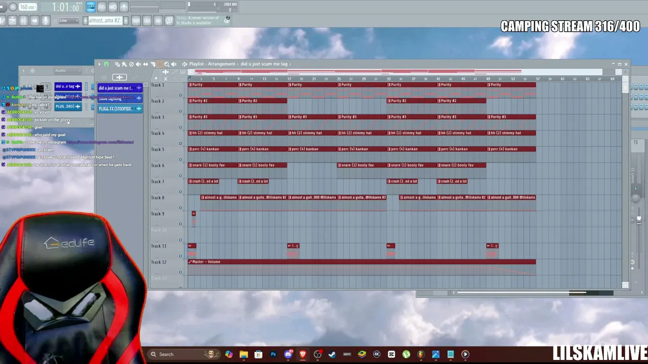The image size is (648, 364).
Task: Toggle mute switch on Track 1
Action: tap(180, 95)
